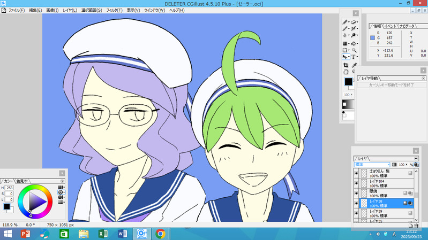Open File Explorer from the taskbar
This screenshot has height=240, width=428.
[84, 234]
